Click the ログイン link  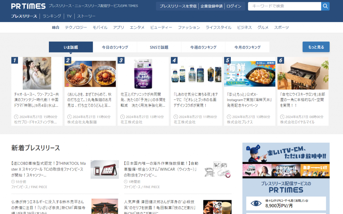click(233, 6)
